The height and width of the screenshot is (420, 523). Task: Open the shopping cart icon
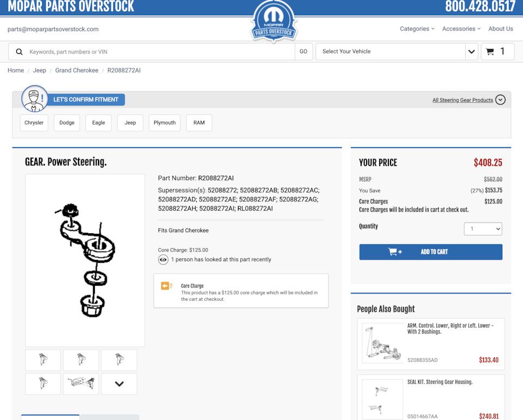pos(490,52)
